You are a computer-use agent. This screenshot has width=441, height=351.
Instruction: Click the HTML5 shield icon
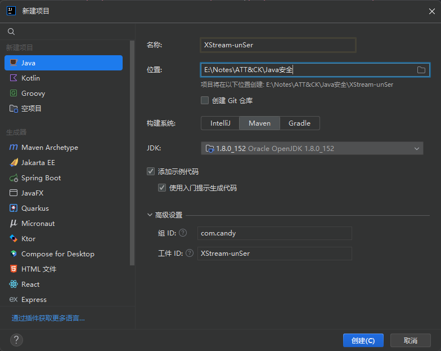[13, 269]
